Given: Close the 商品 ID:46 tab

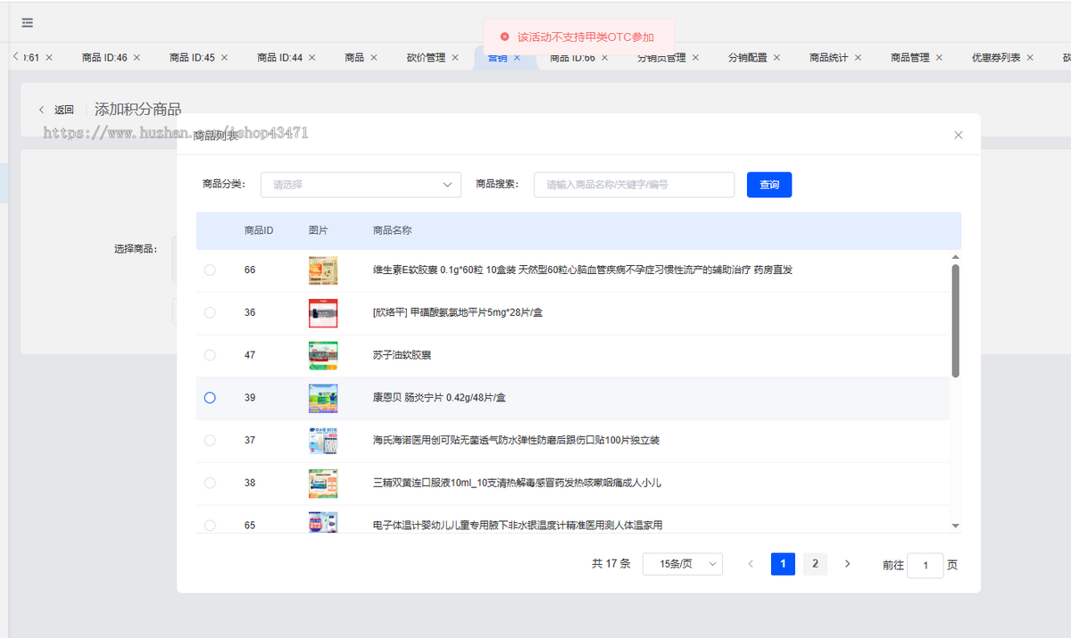Looking at the screenshot, I should pos(137,57).
